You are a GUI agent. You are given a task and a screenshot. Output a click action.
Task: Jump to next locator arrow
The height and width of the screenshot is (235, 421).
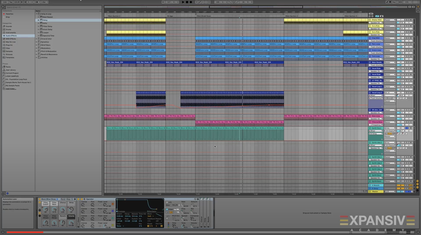372,16
